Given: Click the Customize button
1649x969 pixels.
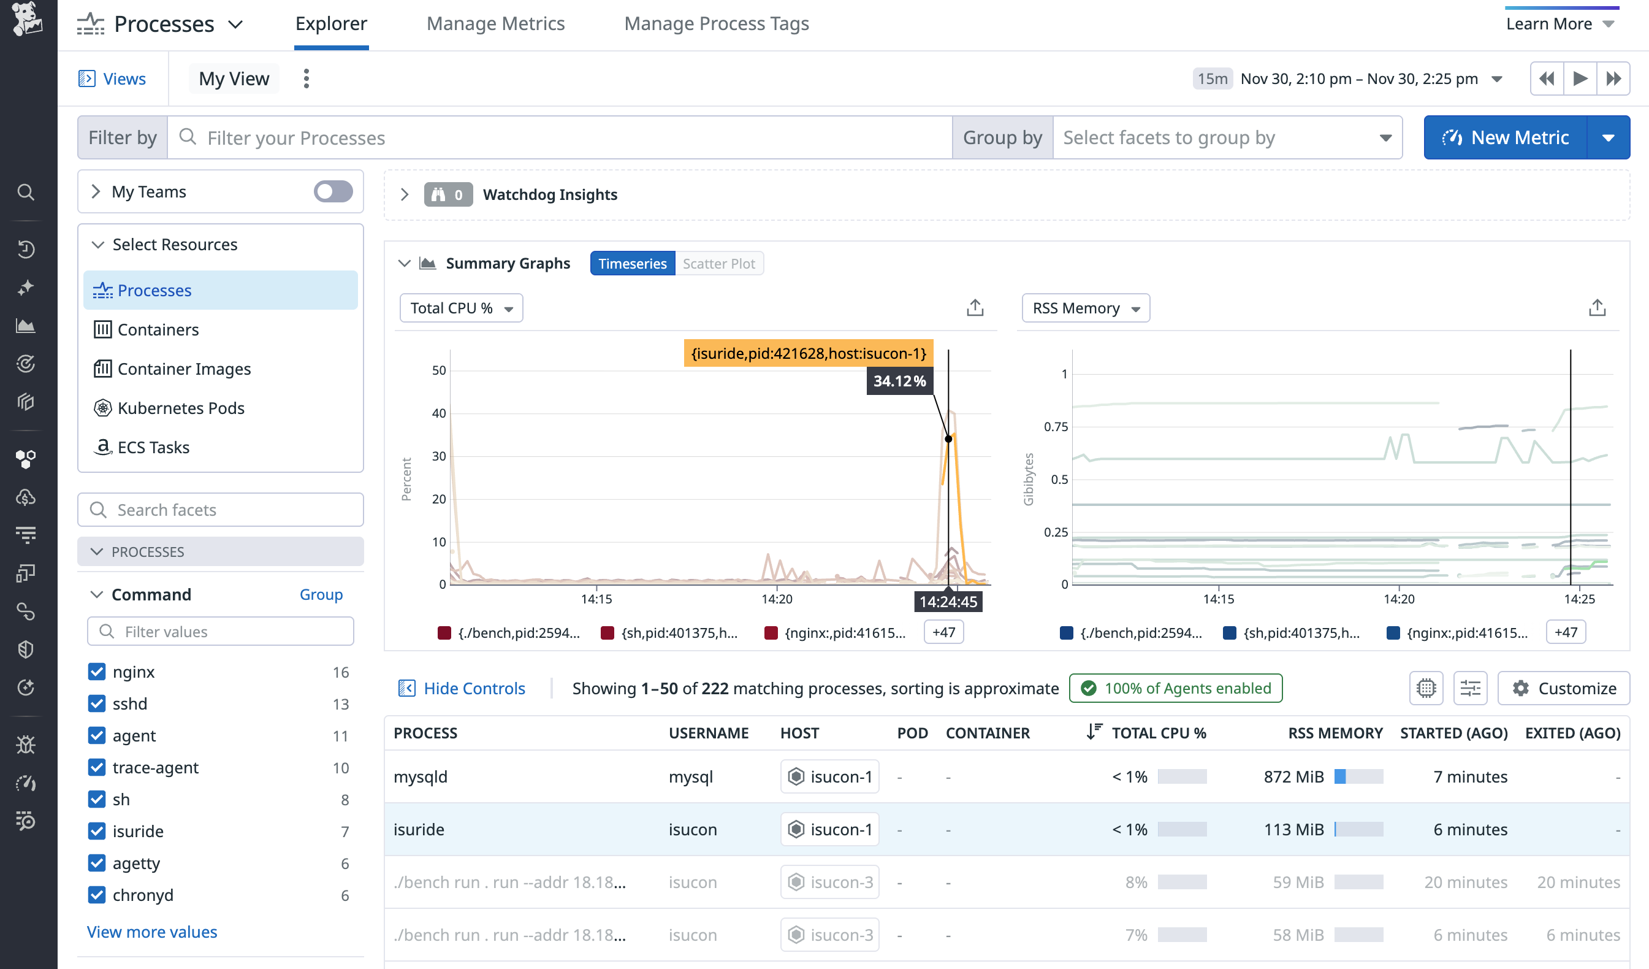Looking at the screenshot, I should [x=1564, y=688].
